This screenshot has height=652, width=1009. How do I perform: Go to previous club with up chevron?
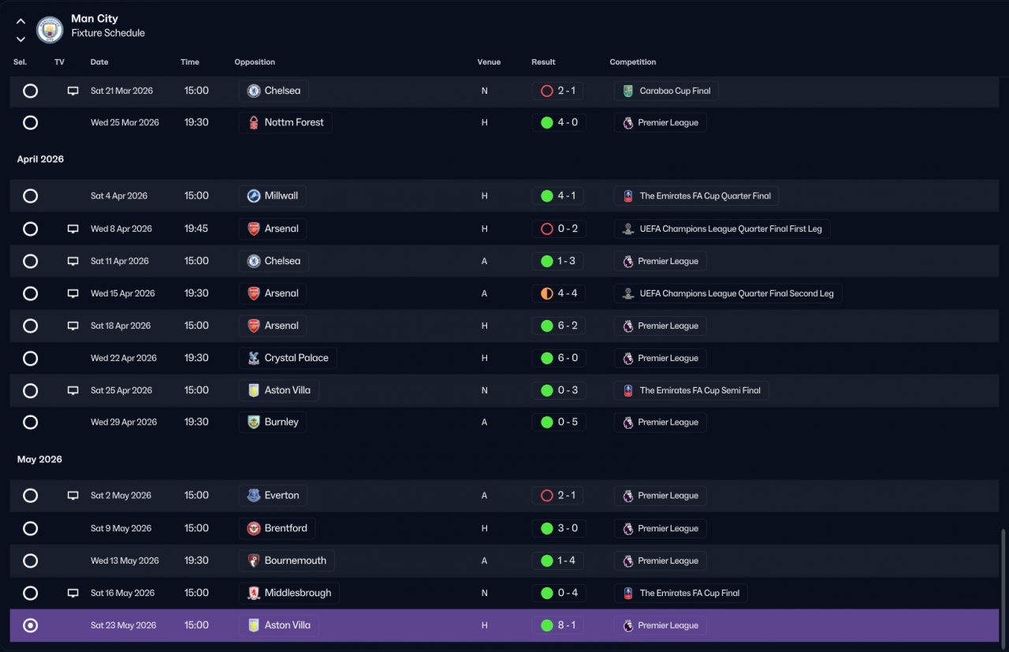(x=20, y=21)
